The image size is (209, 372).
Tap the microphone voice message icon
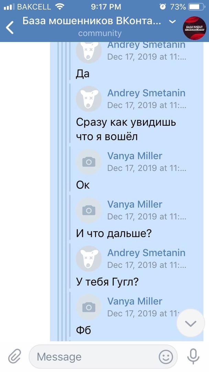(x=193, y=356)
